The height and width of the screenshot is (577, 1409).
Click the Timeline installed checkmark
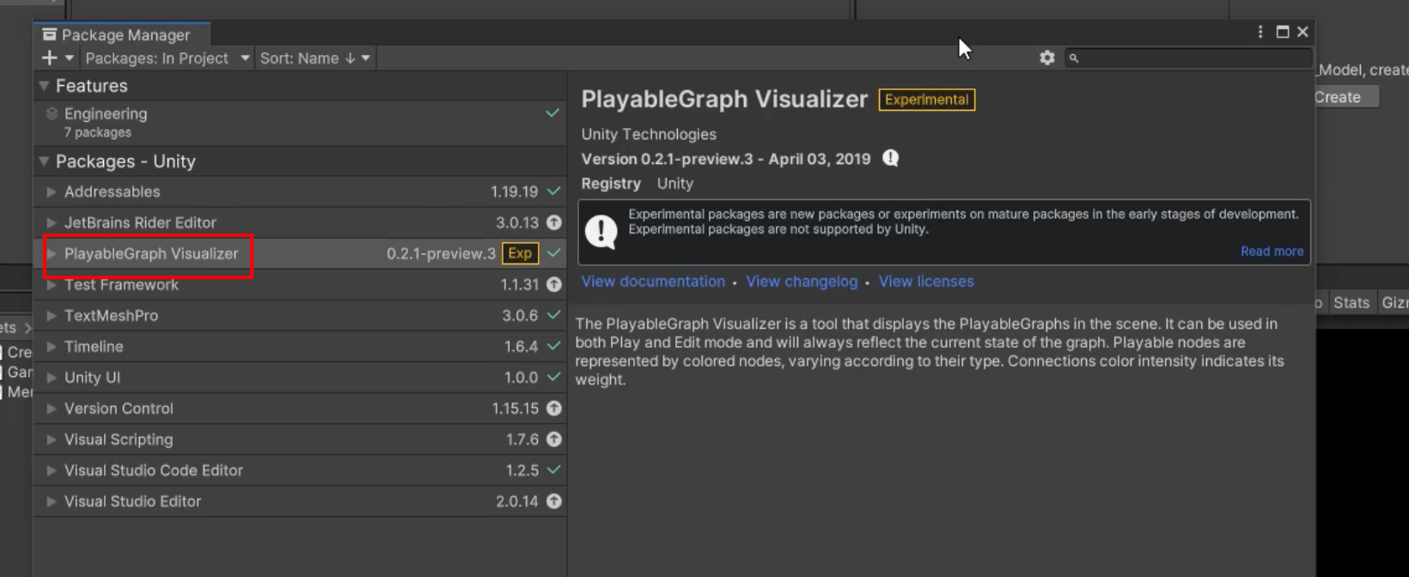pyautogui.click(x=554, y=346)
